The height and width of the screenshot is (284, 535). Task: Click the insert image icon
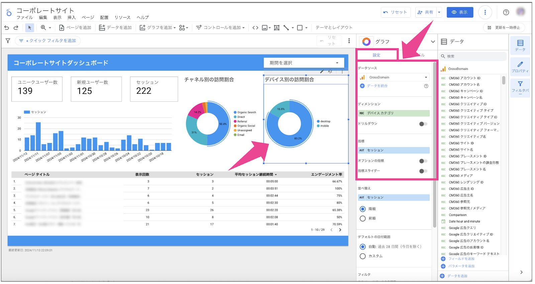point(264,27)
